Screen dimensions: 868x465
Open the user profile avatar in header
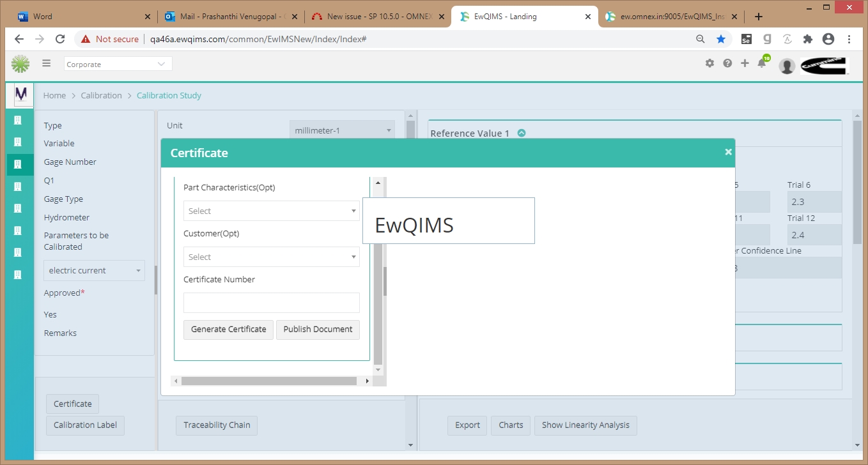[x=787, y=66]
